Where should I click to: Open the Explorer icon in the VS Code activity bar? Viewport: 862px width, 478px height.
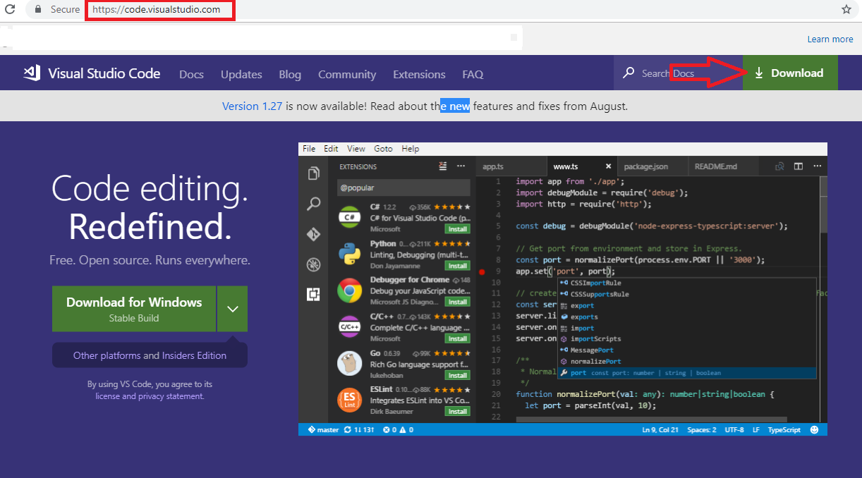point(314,173)
